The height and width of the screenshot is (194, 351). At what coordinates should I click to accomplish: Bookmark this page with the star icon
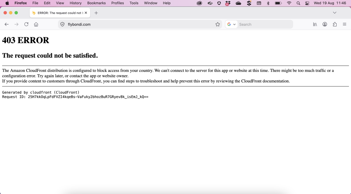click(x=218, y=24)
